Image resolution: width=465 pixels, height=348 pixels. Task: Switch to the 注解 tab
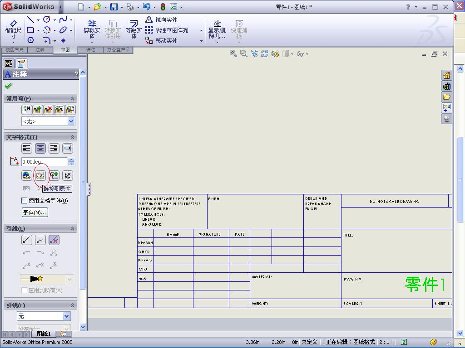pyautogui.click(x=40, y=50)
